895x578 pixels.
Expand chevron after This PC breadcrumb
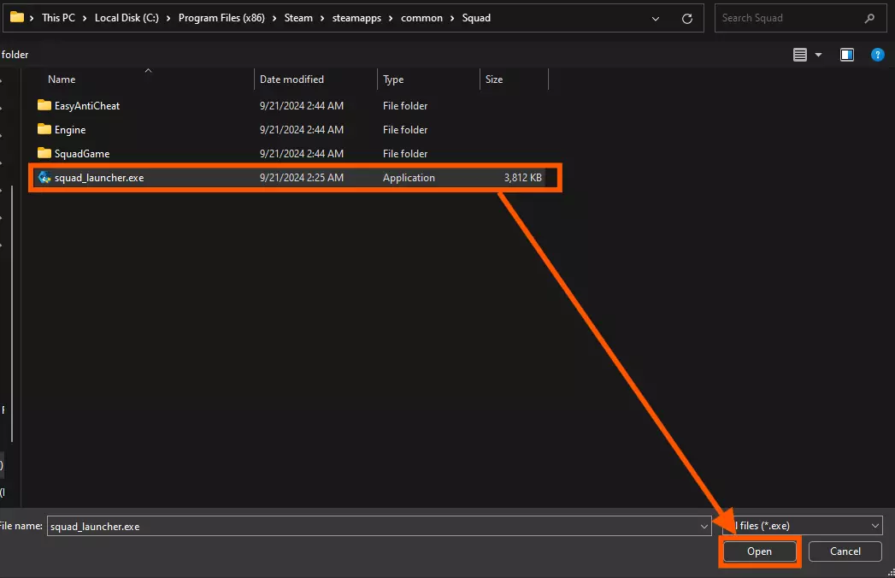(x=85, y=18)
